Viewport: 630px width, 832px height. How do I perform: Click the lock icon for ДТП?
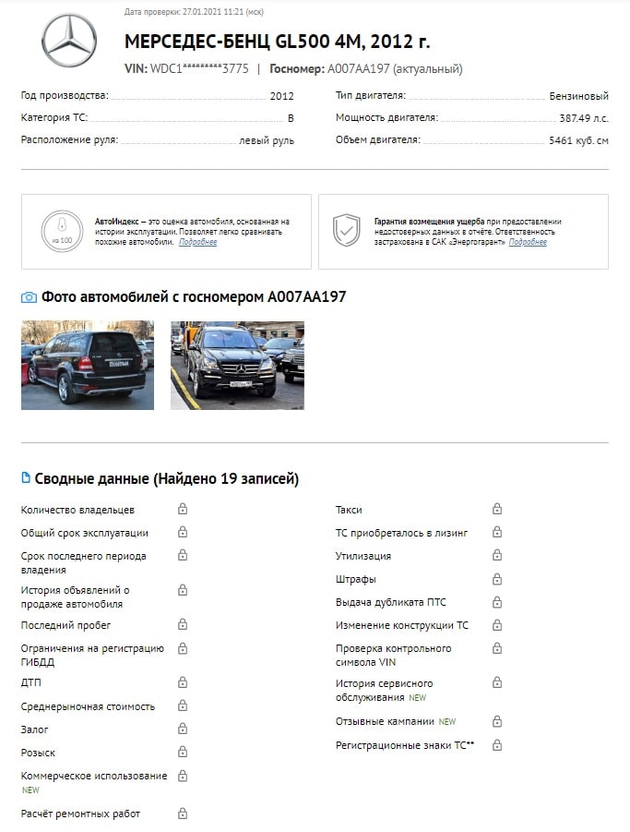click(183, 681)
